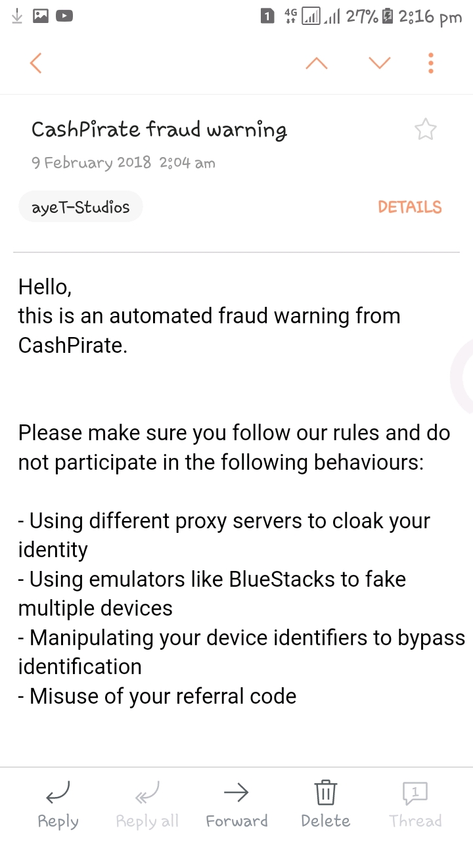473x841 pixels.
Task: Tap the SIM 1 indicator icon
Action: [267, 16]
